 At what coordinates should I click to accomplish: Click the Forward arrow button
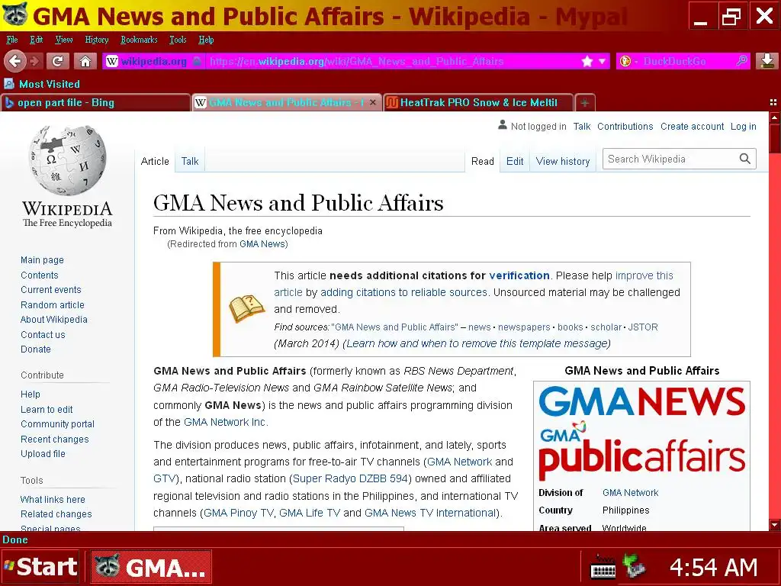pos(34,61)
